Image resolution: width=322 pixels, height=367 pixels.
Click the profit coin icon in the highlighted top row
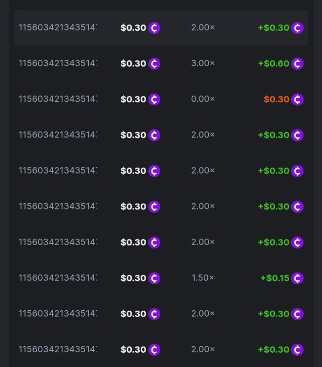[x=297, y=28]
